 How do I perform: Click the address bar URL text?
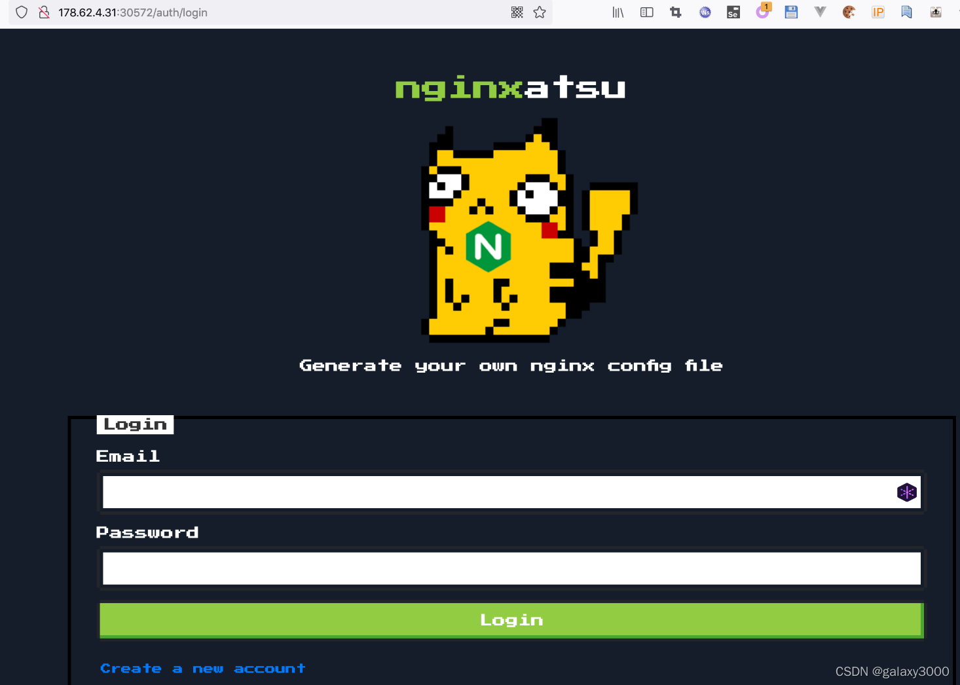click(x=133, y=12)
